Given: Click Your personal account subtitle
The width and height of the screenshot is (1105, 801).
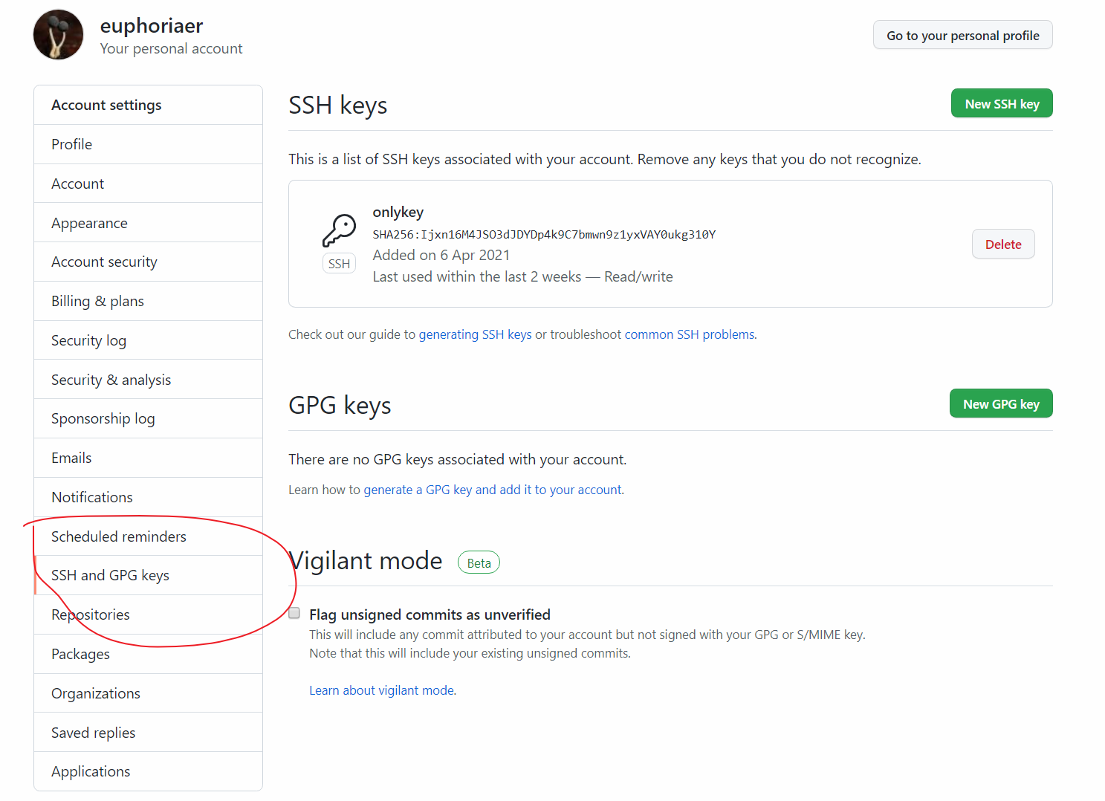Looking at the screenshot, I should 171,48.
